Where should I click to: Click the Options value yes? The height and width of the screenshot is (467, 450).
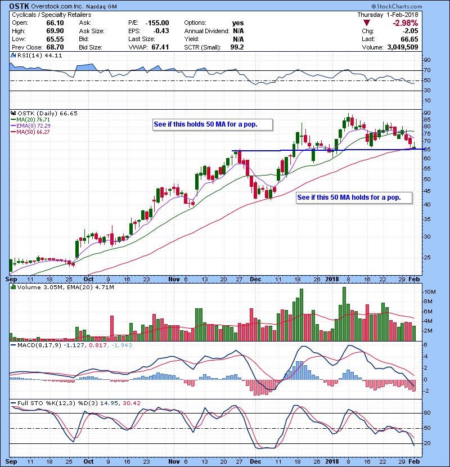pyautogui.click(x=238, y=23)
